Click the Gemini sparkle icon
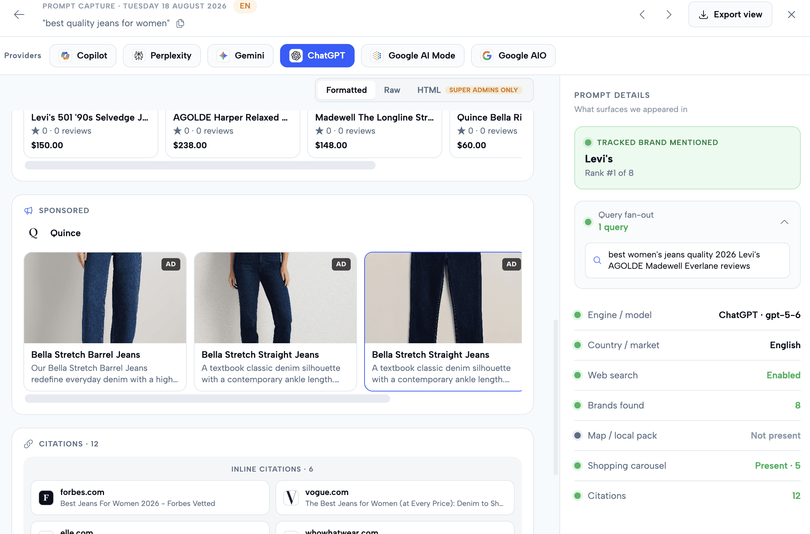Image resolution: width=810 pixels, height=534 pixels. [x=223, y=56]
